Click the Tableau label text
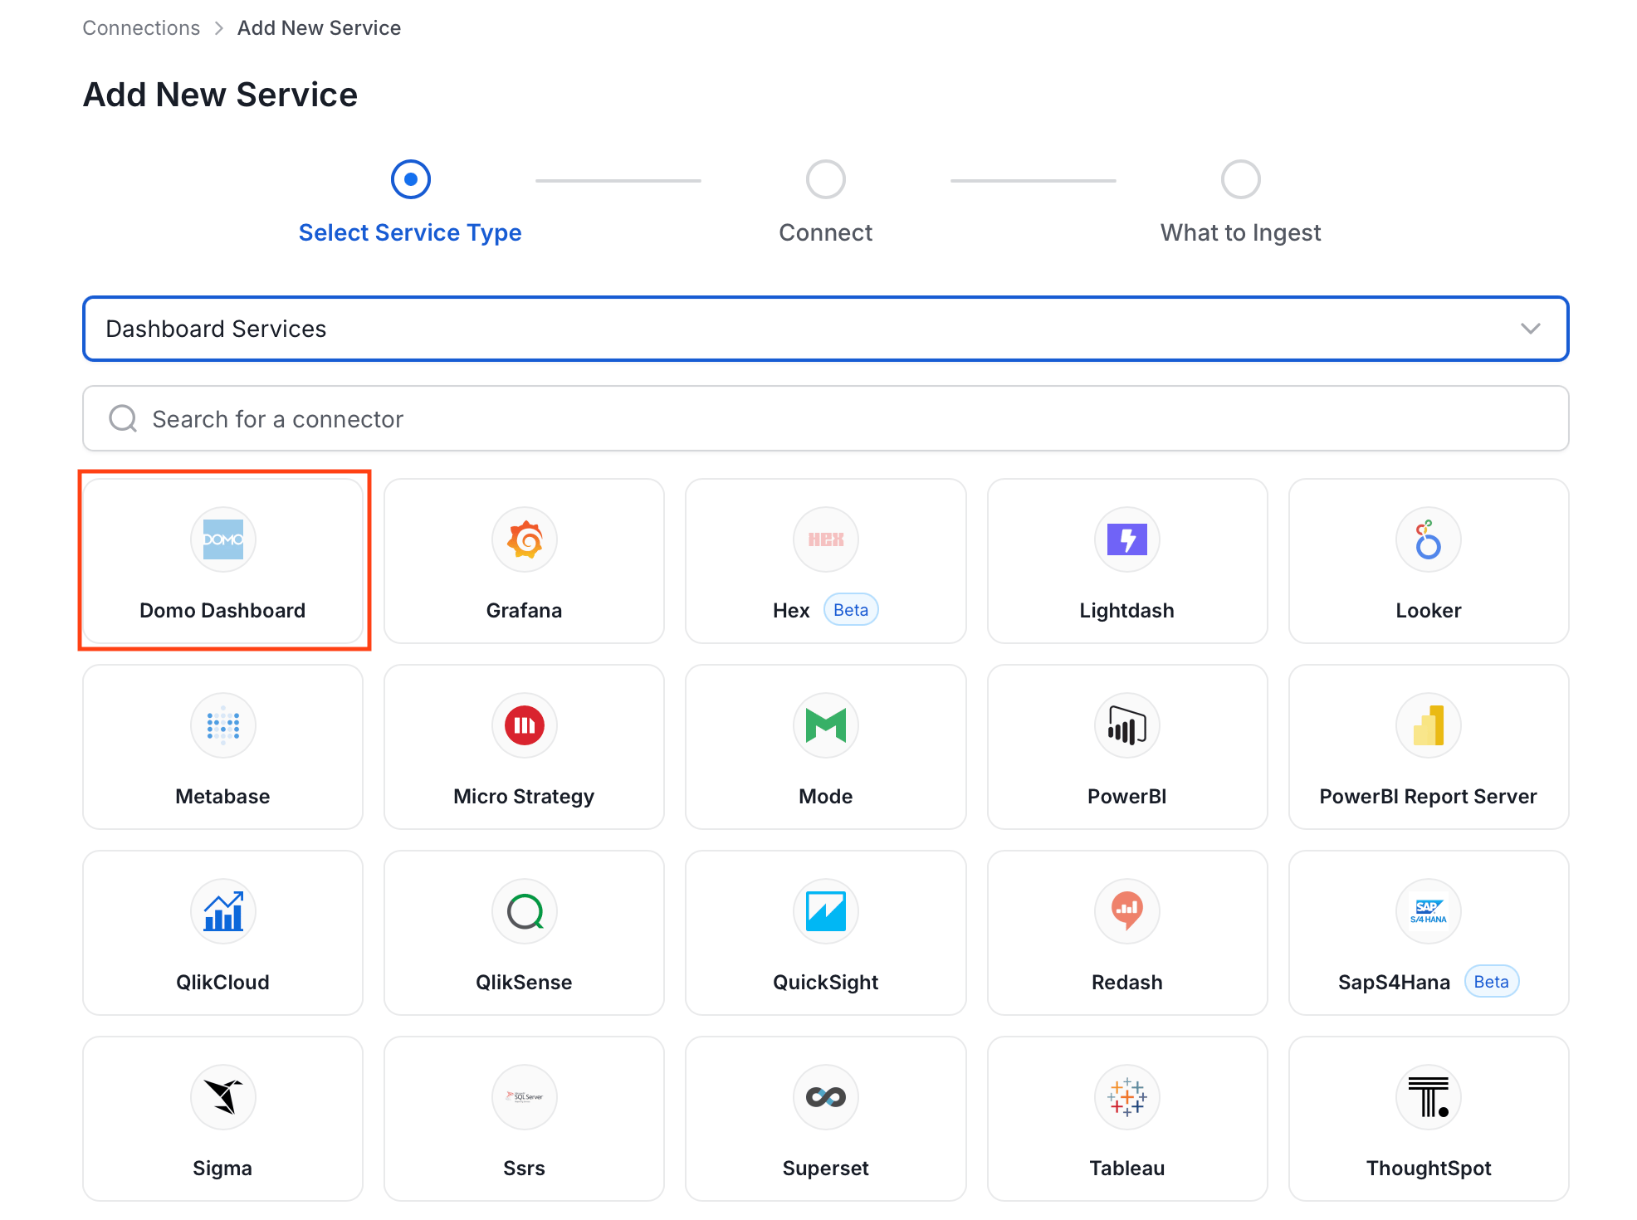Image resolution: width=1637 pixels, height=1220 pixels. pos(1126,1168)
